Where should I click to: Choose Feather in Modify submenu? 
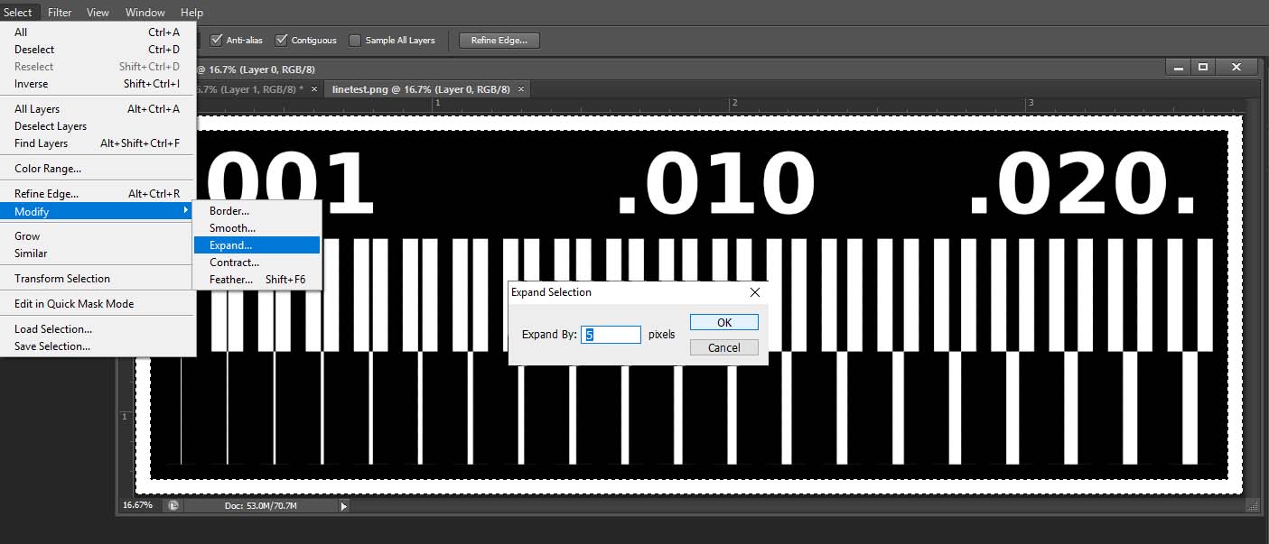(257, 280)
